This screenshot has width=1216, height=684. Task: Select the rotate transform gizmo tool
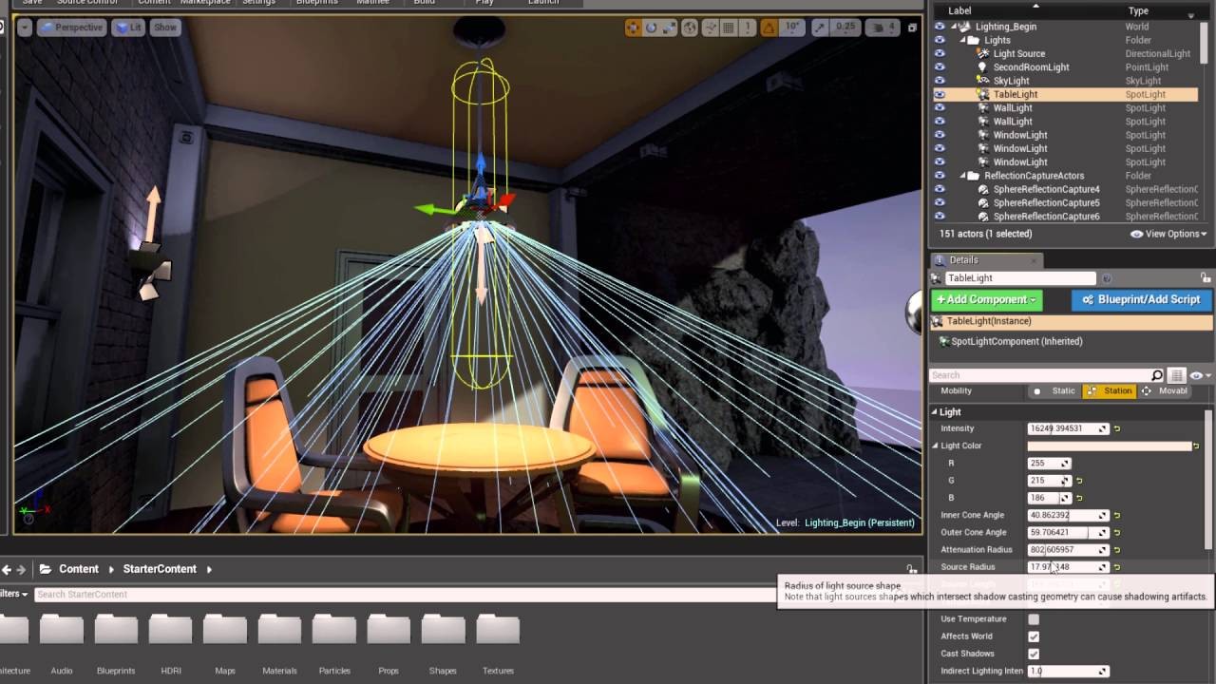pyautogui.click(x=652, y=28)
